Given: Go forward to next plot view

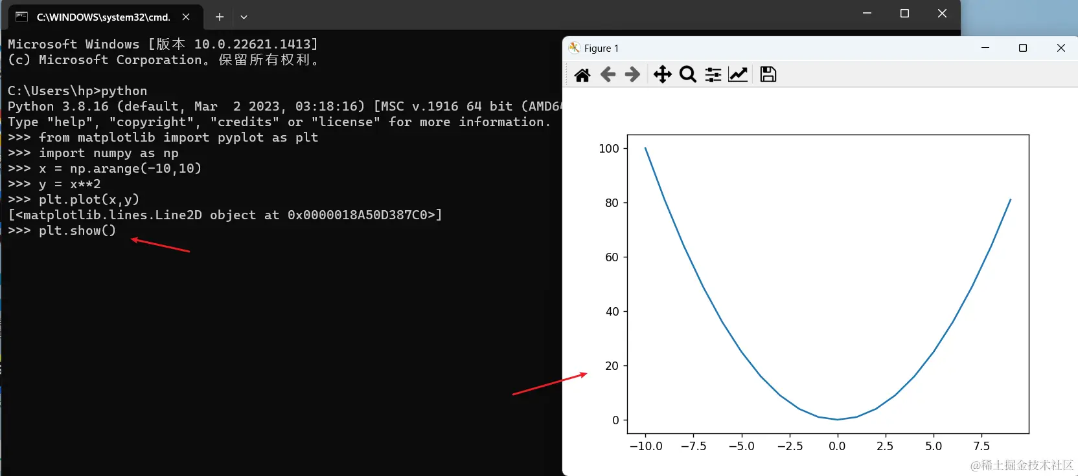Looking at the screenshot, I should point(632,75).
